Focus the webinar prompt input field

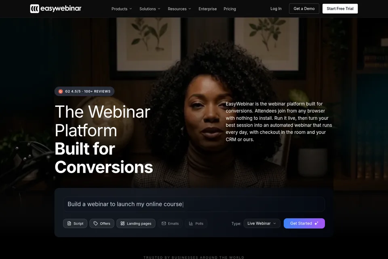(194, 204)
